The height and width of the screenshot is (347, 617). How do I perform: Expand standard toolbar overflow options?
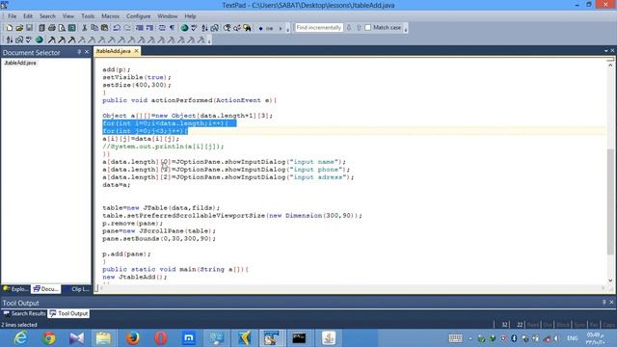coord(288,28)
